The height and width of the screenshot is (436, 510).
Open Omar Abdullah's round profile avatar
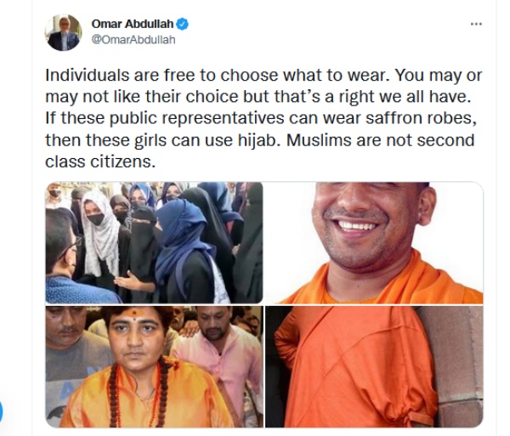tap(63, 32)
